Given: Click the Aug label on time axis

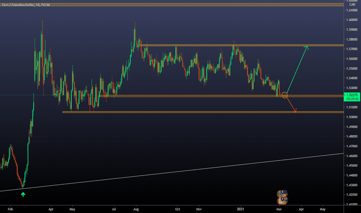Looking at the screenshot, I should point(136,209).
